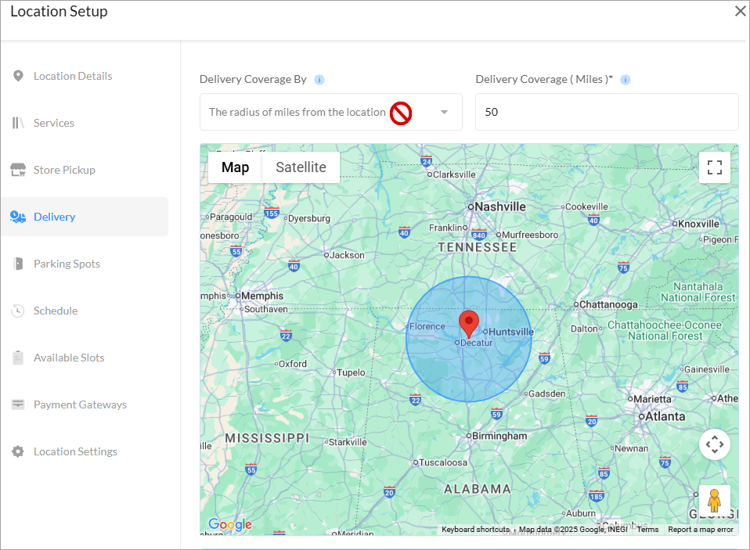Select the Delivery section
This screenshot has height=550, width=750.
click(x=85, y=217)
